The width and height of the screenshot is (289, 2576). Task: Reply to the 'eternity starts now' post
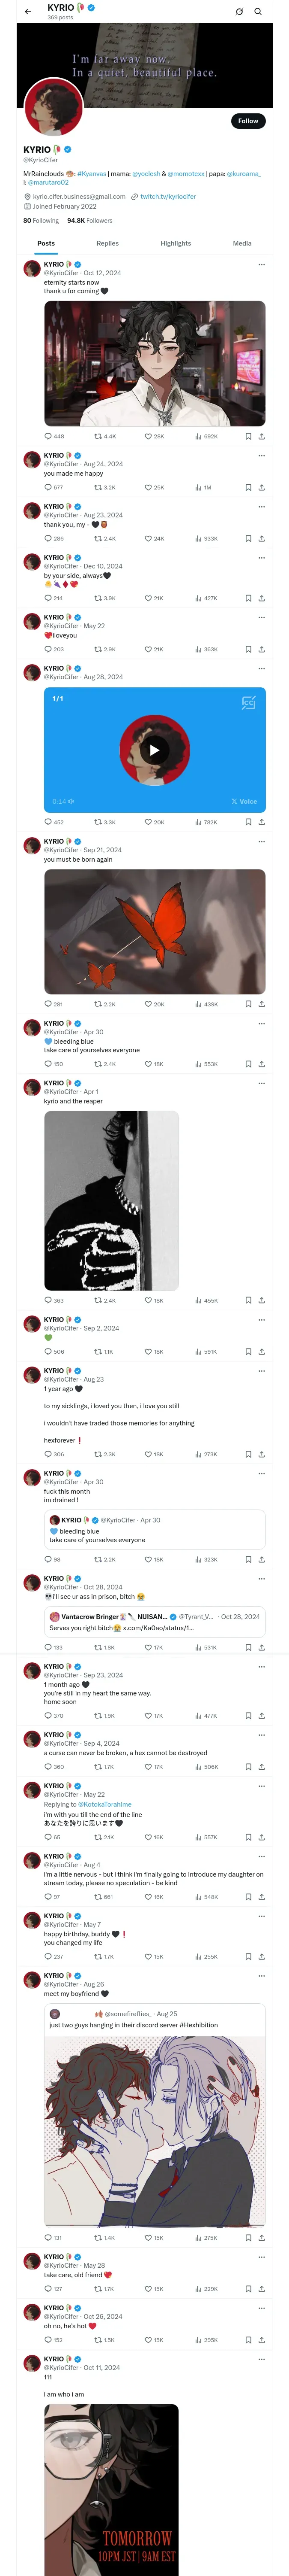[48, 436]
